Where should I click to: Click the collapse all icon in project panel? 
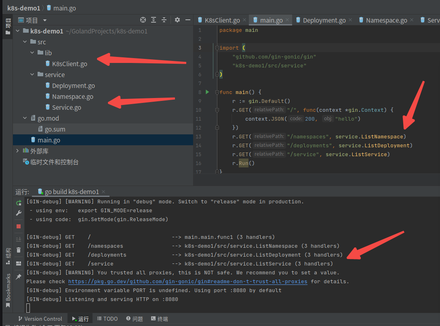164,20
